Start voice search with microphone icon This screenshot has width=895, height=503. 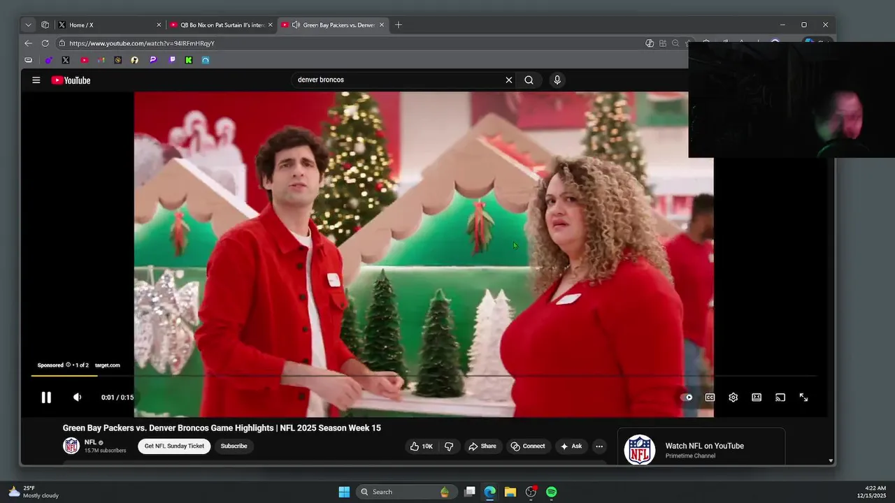[x=557, y=80]
